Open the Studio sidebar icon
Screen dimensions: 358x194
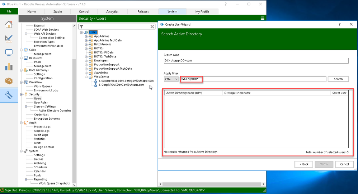click(x=9, y=39)
